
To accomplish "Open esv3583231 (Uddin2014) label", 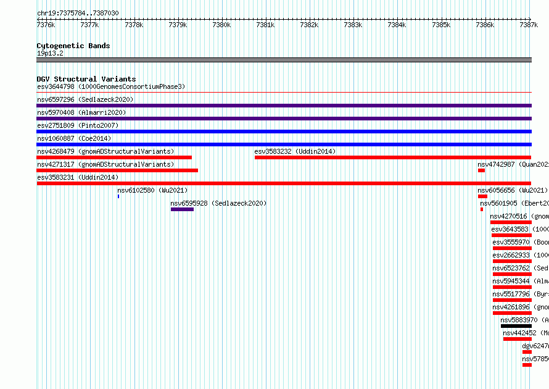I will 78,177.
